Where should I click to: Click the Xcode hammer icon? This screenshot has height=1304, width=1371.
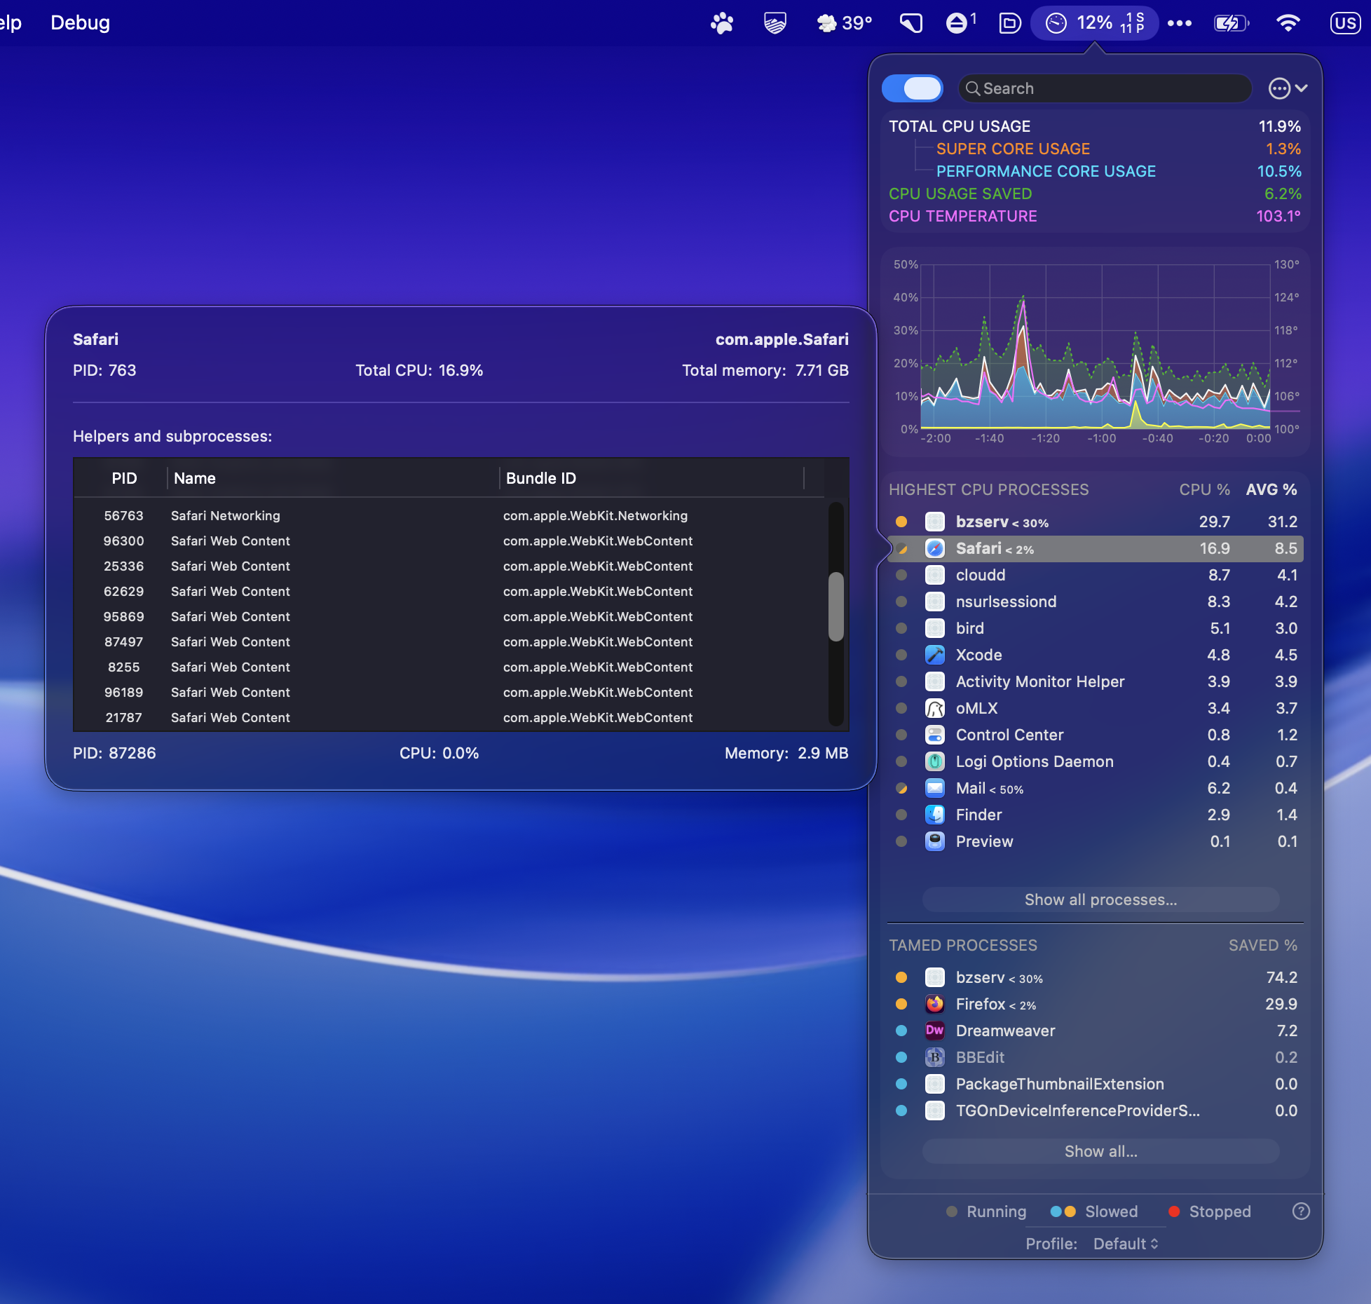point(935,655)
